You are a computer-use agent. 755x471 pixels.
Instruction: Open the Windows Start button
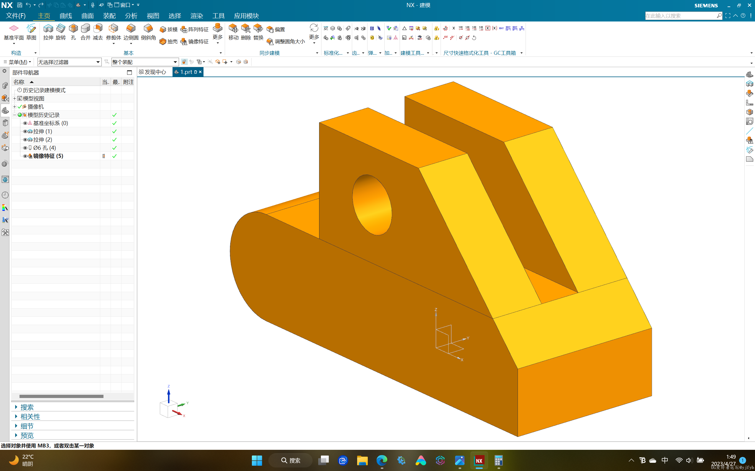[x=257, y=460]
